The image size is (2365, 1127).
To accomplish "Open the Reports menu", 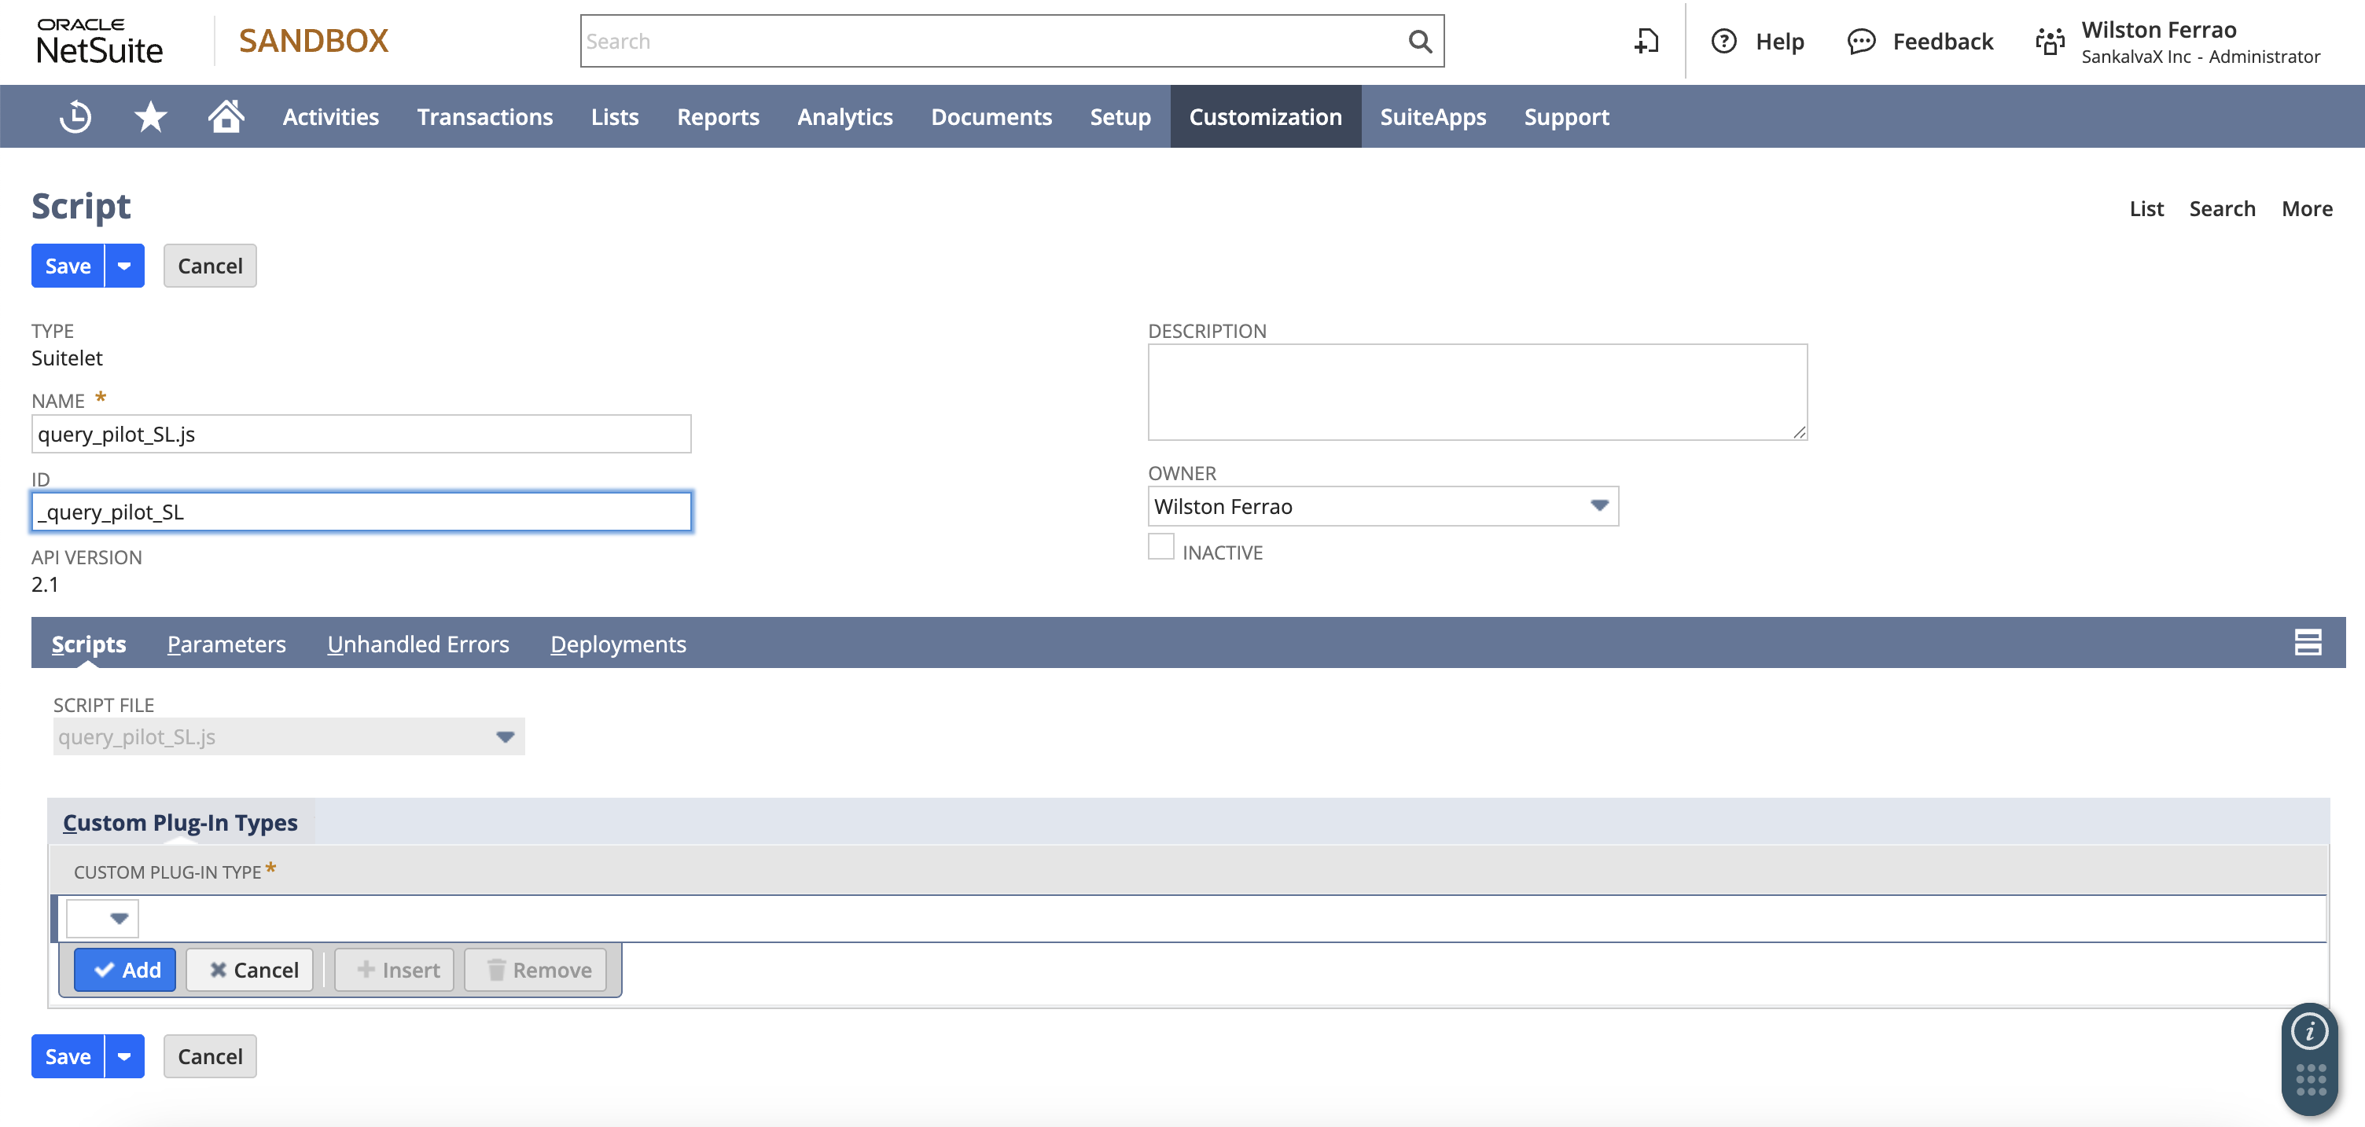I will (718, 116).
